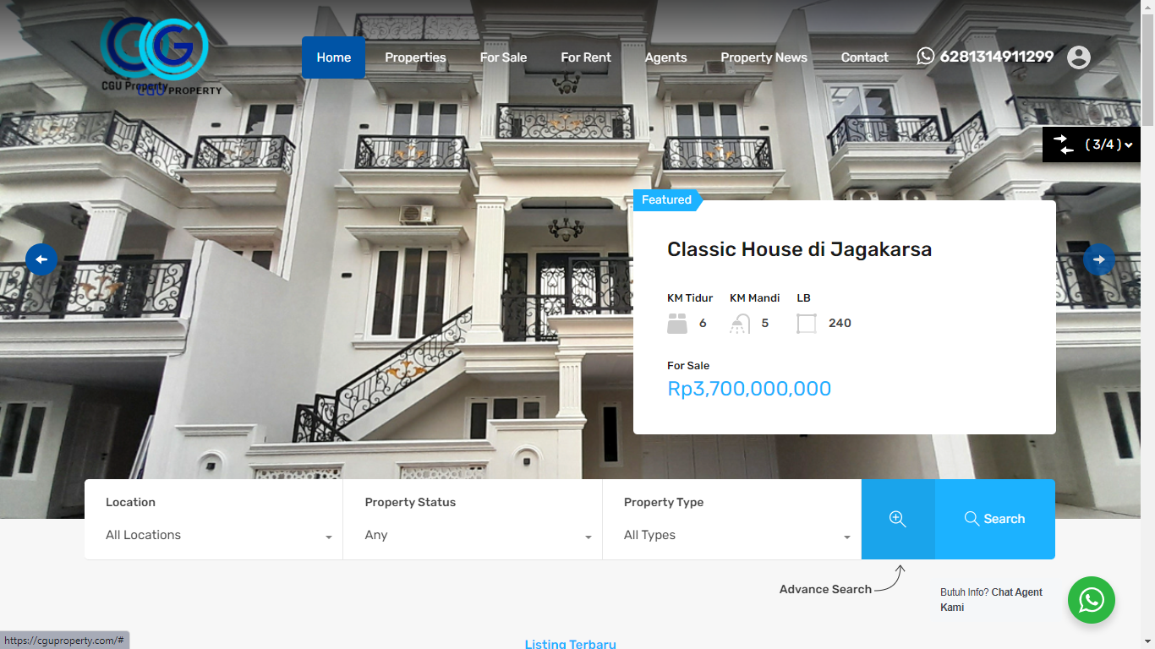Select the Properties menu item
Viewport: 1155px width, 649px height.
click(x=415, y=57)
